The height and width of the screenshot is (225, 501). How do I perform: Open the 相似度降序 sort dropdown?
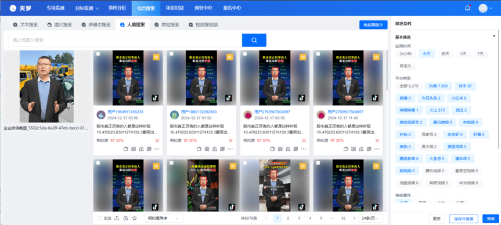(x=164, y=218)
